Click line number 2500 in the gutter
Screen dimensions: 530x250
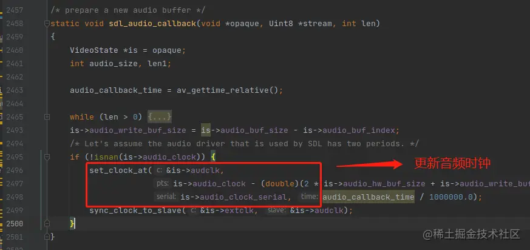[15, 224]
